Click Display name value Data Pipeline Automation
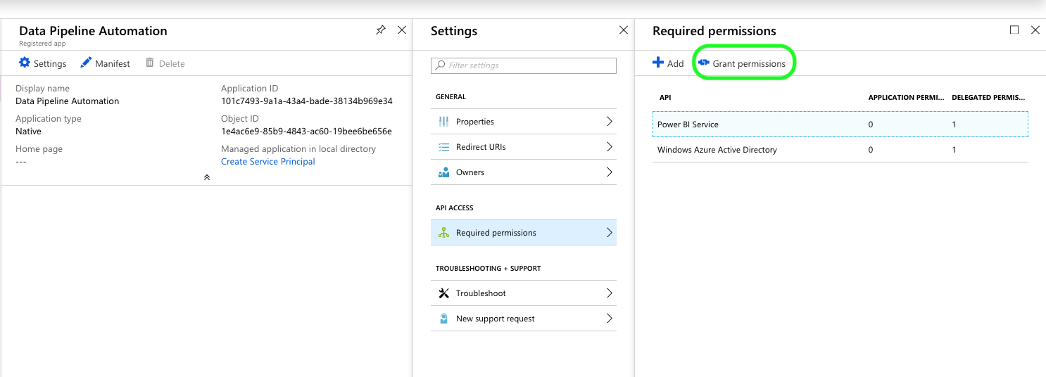The image size is (1046, 377). point(68,101)
